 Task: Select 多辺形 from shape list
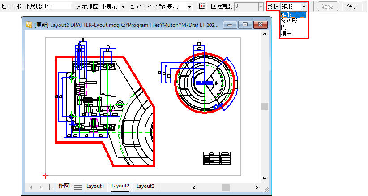pyautogui.click(x=289, y=21)
